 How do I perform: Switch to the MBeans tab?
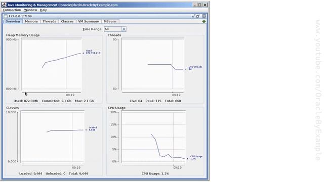click(x=110, y=21)
